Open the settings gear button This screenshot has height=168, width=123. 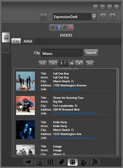click(x=103, y=17)
